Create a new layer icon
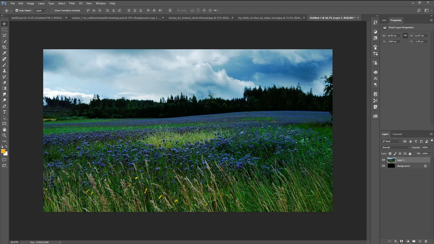This screenshot has height=244, width=434. tap(420, 241)
